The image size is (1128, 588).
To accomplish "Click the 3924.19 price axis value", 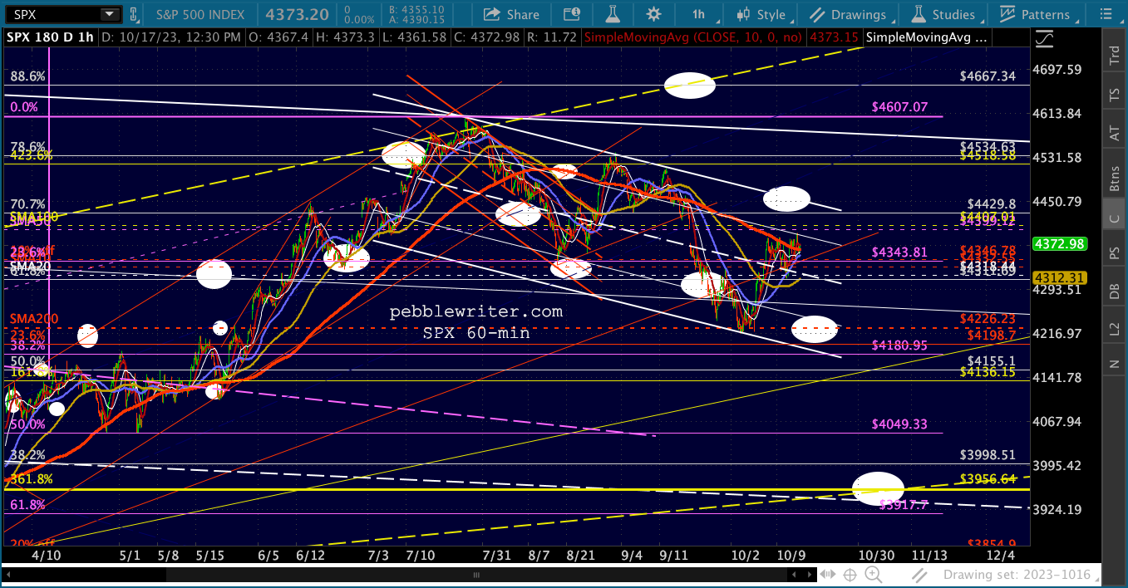I will [x=1059, y=509].
